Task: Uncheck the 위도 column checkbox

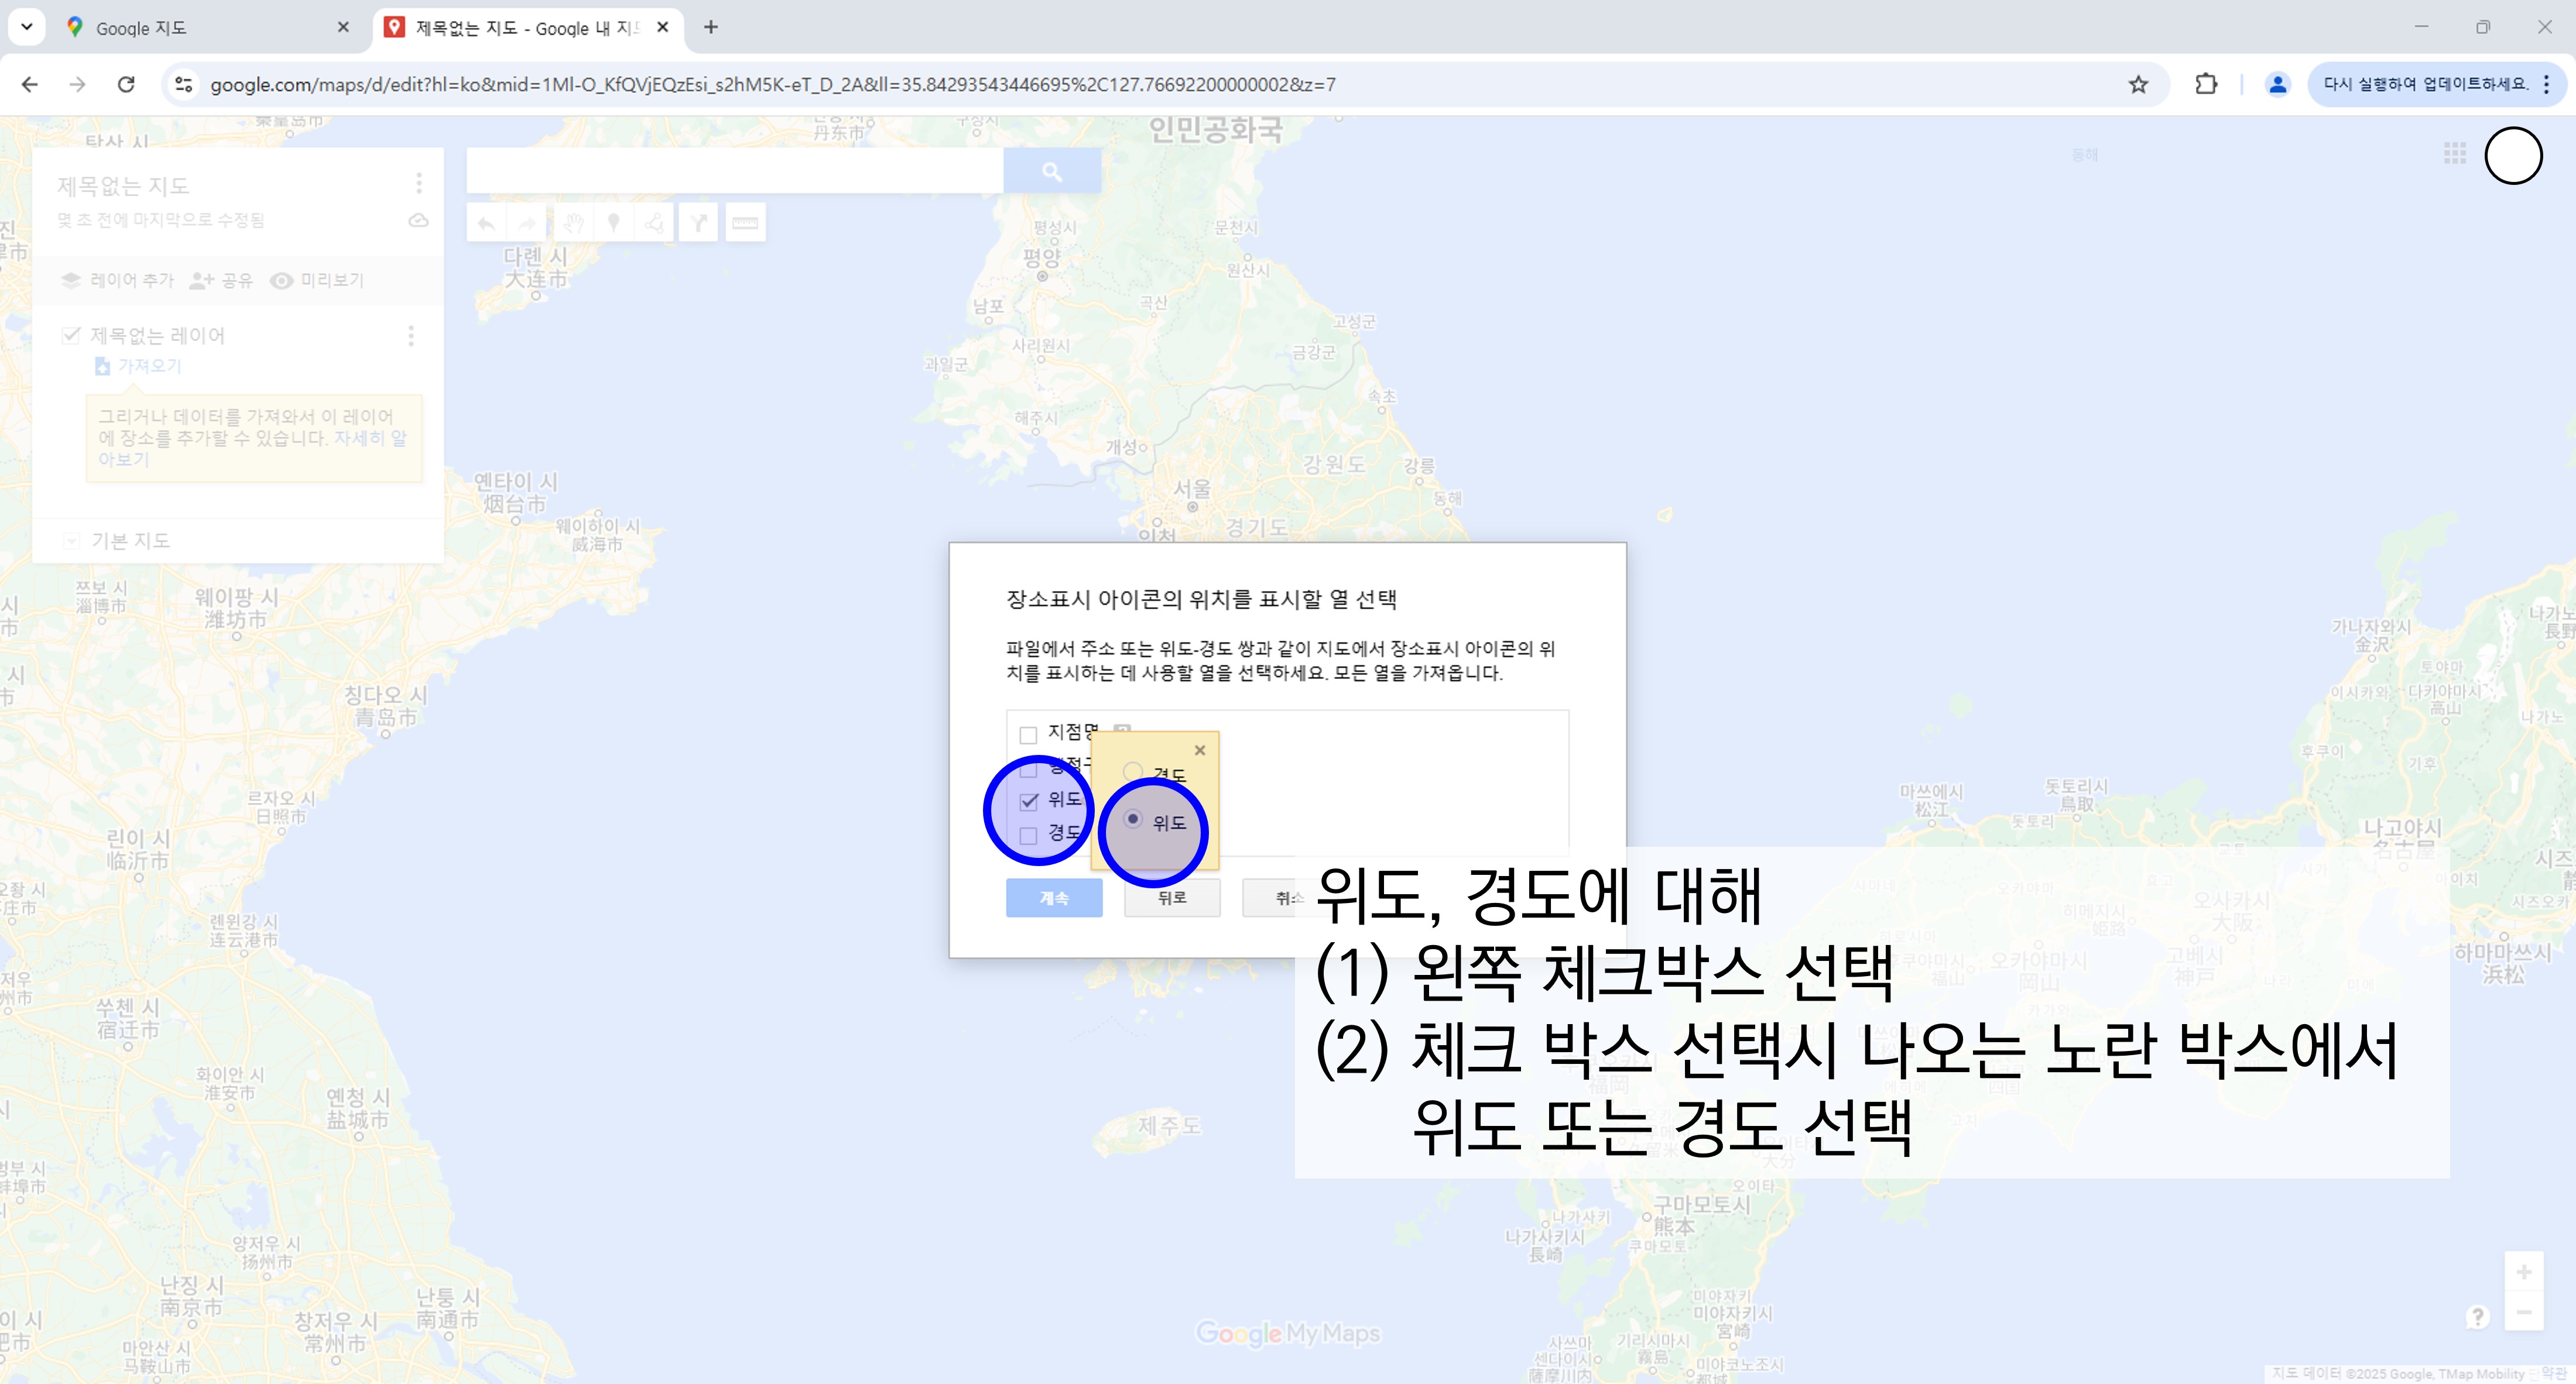Action: 1029,801
